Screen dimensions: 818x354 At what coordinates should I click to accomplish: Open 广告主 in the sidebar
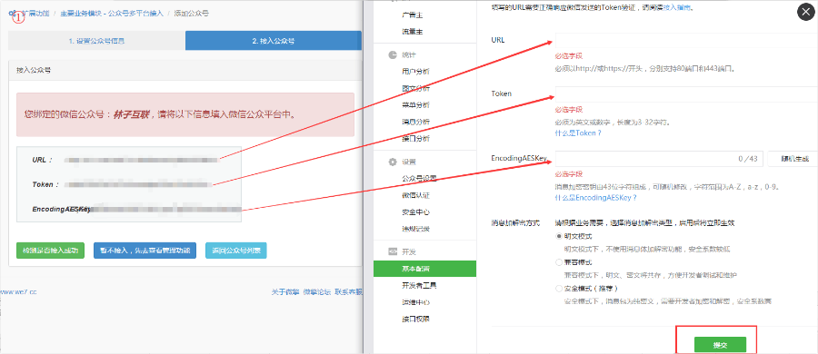point(412,16)
